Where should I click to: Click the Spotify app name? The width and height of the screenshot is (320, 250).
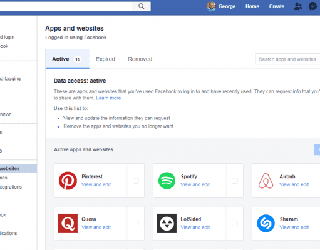[x=189, y=176]
